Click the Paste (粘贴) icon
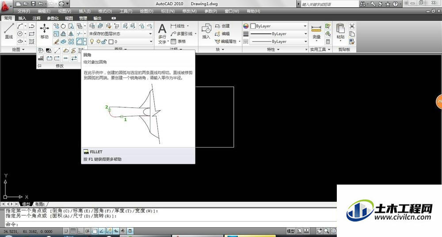The image size is (442, 237). point(340,31)
